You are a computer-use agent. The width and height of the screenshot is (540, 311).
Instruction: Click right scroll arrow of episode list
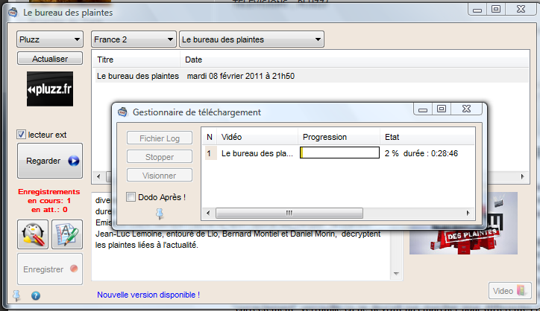522,176
